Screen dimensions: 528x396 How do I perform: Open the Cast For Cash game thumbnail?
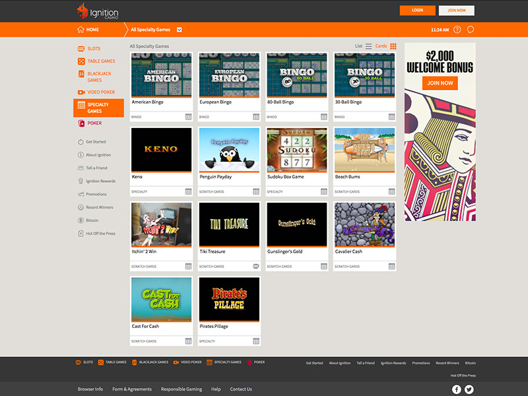coord(161,299)
